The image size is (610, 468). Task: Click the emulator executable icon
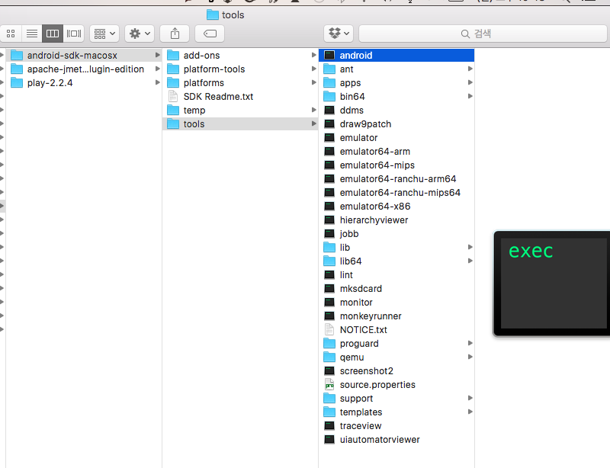coord(329,138)
